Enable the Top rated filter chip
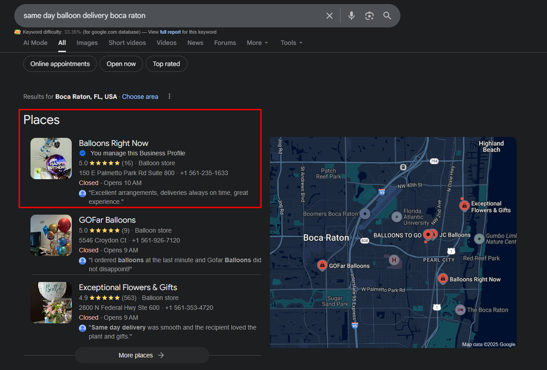This screenshot has width=547, height=370. click(x=166, y=64)
